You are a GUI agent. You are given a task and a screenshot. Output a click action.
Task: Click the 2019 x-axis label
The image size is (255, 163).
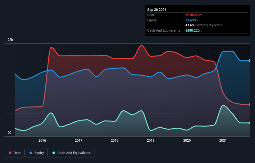[151, 140]
